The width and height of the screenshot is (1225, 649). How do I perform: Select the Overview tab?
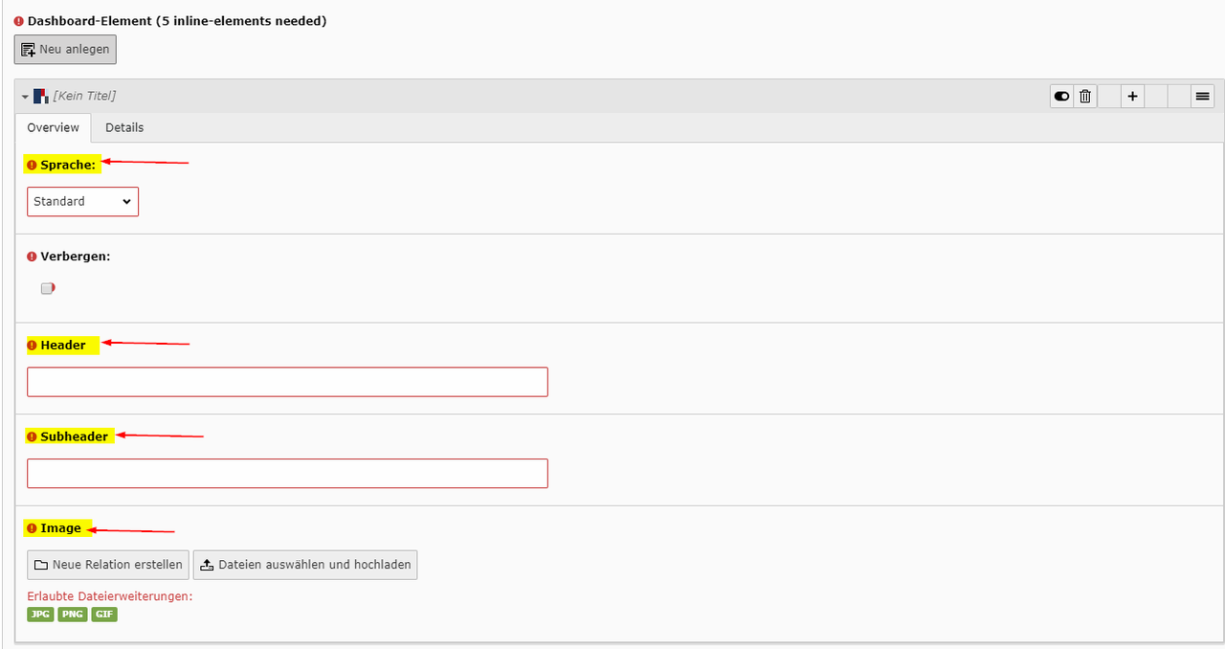[x=53, y=127]
